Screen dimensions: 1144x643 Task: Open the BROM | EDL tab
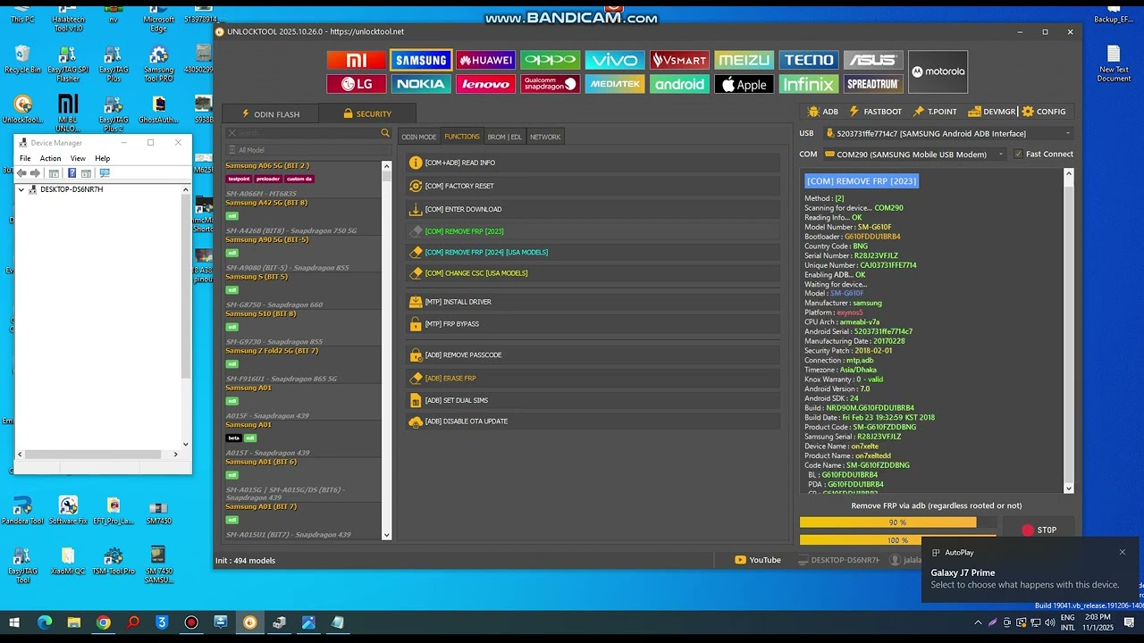click(505, 137)
